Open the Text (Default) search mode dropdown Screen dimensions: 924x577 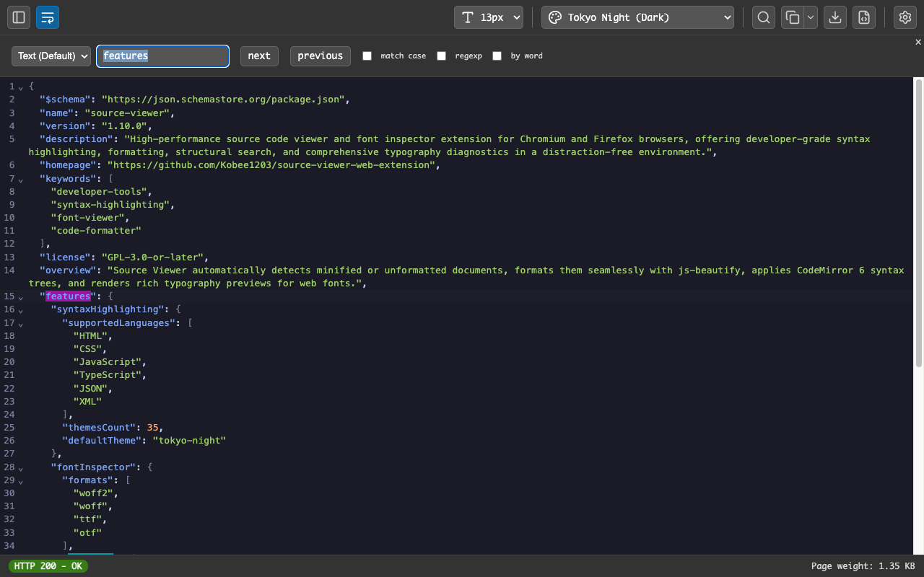pos(51,56)
